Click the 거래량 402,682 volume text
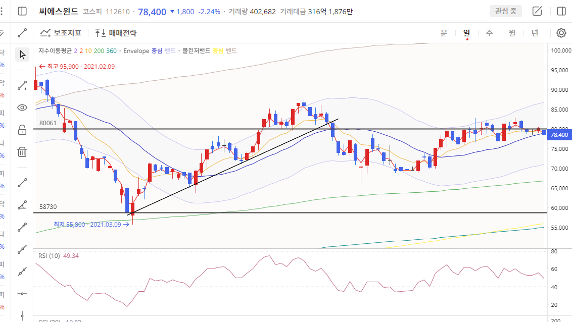Viewport: 572px width, 322px height. coord(252,12)
